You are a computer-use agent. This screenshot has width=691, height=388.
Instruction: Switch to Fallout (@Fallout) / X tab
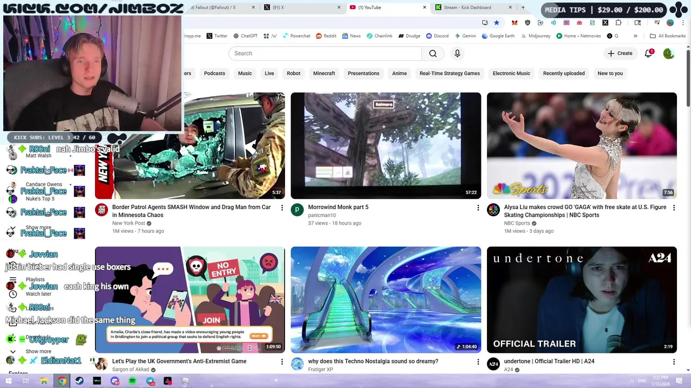(x=220, y=8)
